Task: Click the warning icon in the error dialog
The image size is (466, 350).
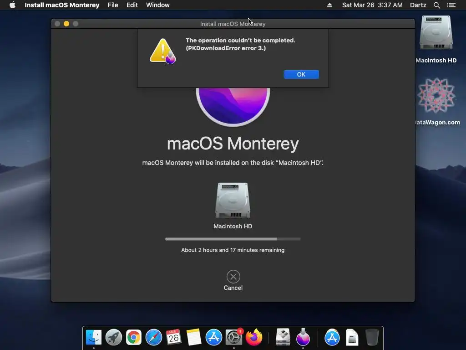Action: pyautogui.click(x=163, y=51)
